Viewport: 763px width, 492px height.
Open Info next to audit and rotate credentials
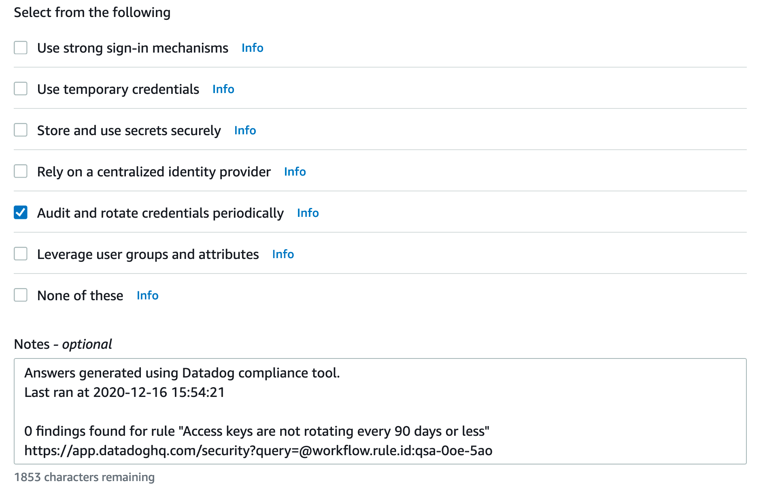click(307, 213)
